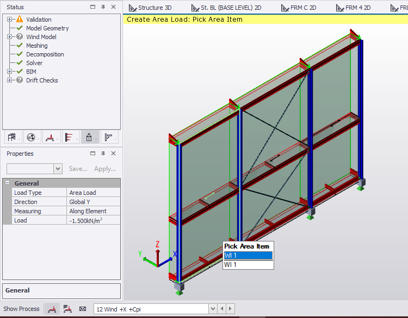408x318 pixels.
Task: Select the Meshing tree item
Action: [36, 46]
